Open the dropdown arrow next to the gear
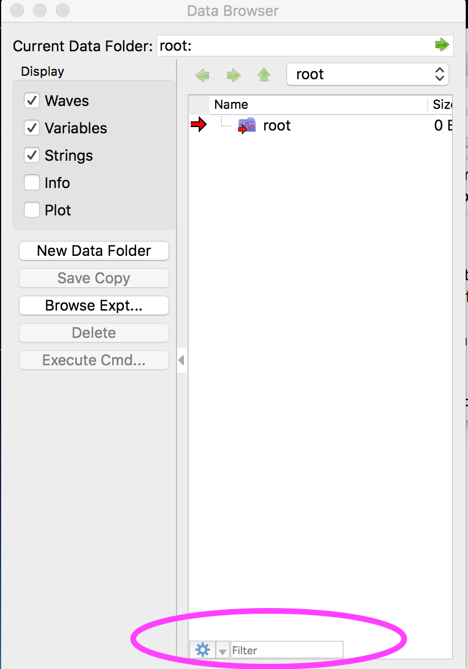Screen dimensions: 468x669 [221, 650]
